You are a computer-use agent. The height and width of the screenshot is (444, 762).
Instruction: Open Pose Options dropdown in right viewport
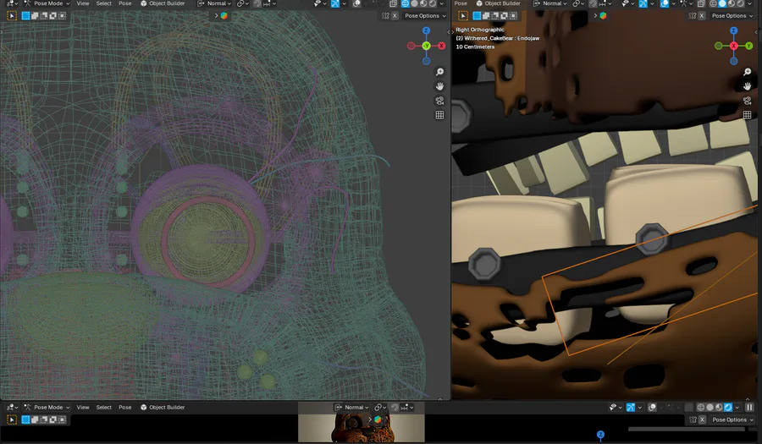click(732, 15)
